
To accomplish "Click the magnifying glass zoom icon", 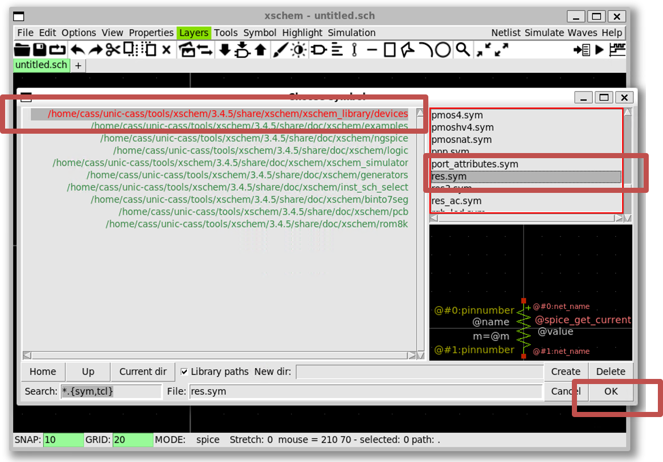I will [463, 50].
